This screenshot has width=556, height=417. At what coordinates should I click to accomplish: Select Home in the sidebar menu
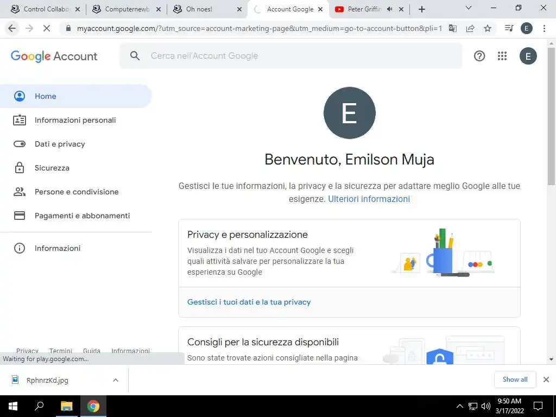coord(76,96)
